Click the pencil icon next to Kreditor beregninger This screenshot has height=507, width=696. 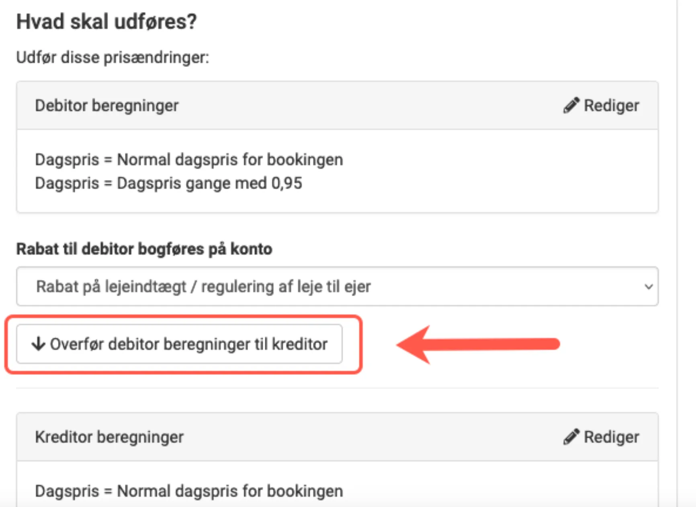(571, 437)
